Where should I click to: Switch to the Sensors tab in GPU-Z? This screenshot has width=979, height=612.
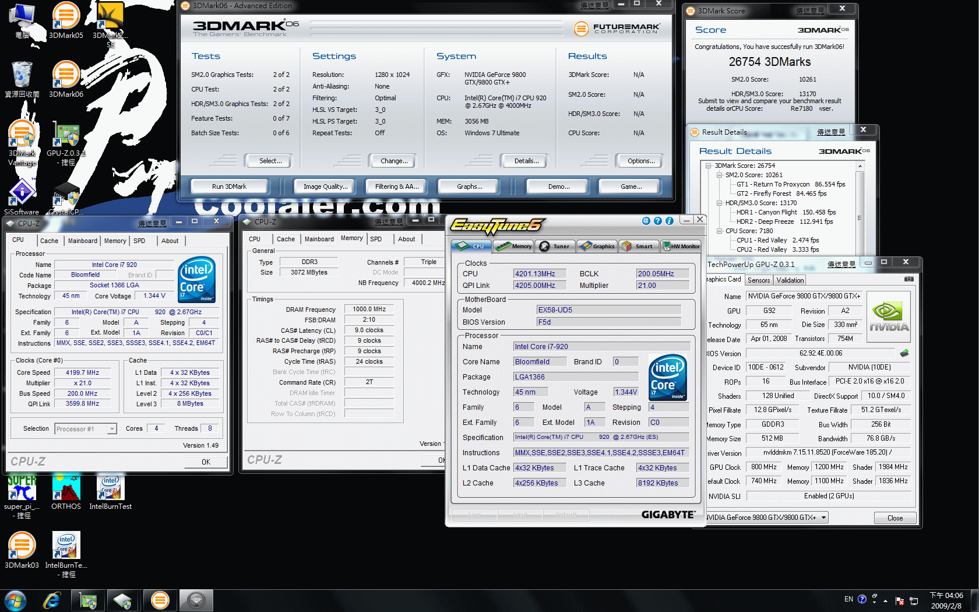tap(759, 280)
